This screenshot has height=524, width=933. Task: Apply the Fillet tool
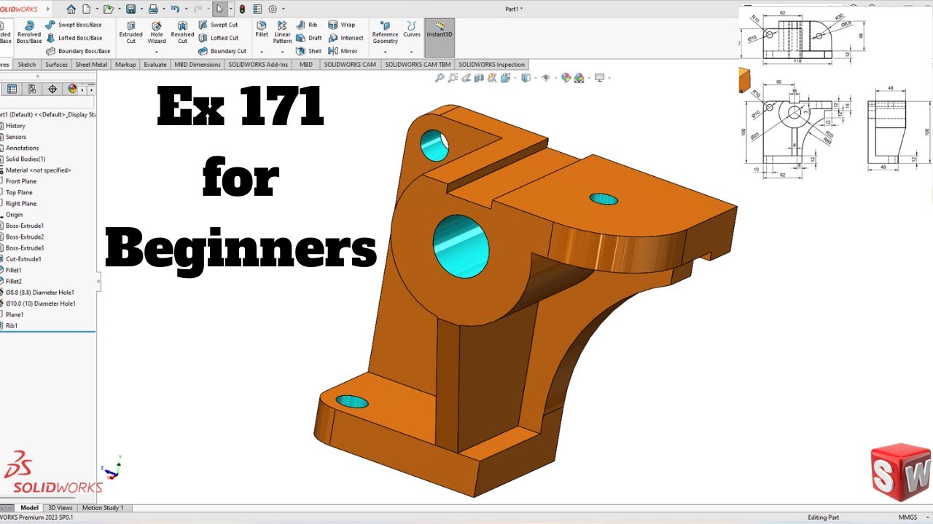click(x=262, y=29)
